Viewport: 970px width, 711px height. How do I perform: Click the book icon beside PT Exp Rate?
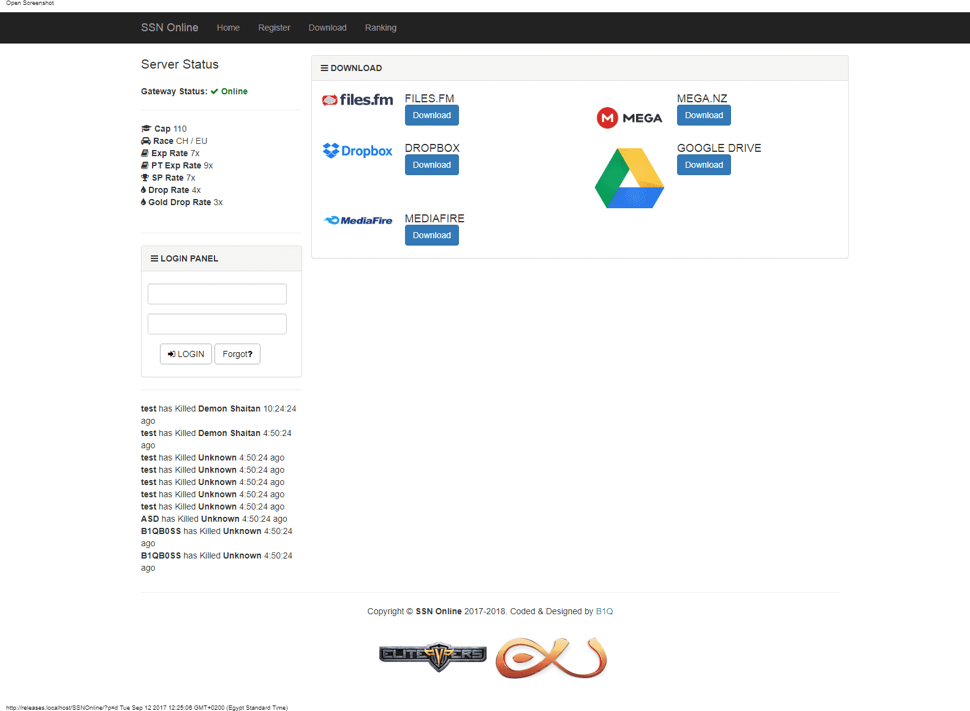coord(145,165)
